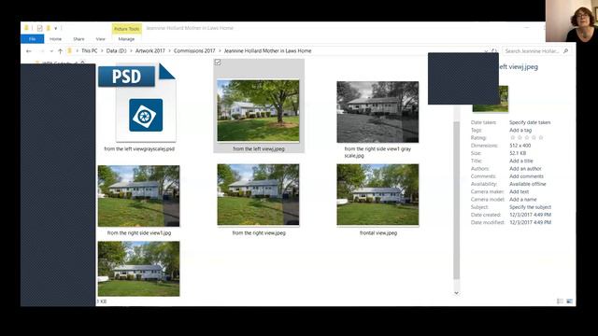Click file name from the right view.jpeg
The image size is (598, 336).
(x=259, y=232)
